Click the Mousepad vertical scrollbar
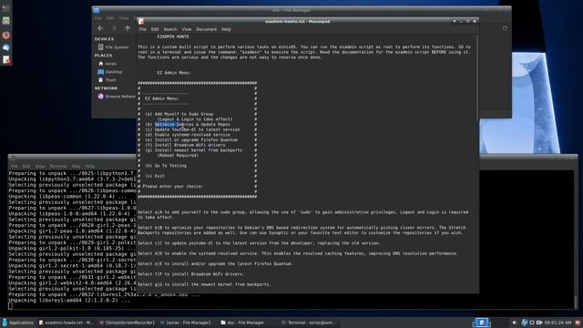583x328 pixels. tap(477, 78)
